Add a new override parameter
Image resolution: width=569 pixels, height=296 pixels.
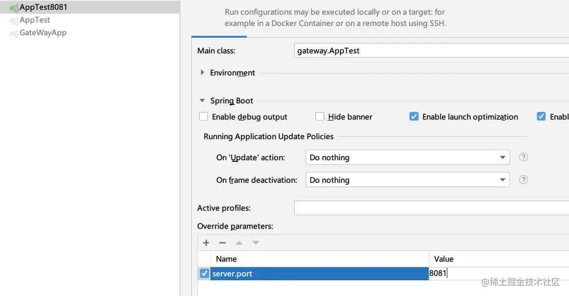click(x=206, y=243)
